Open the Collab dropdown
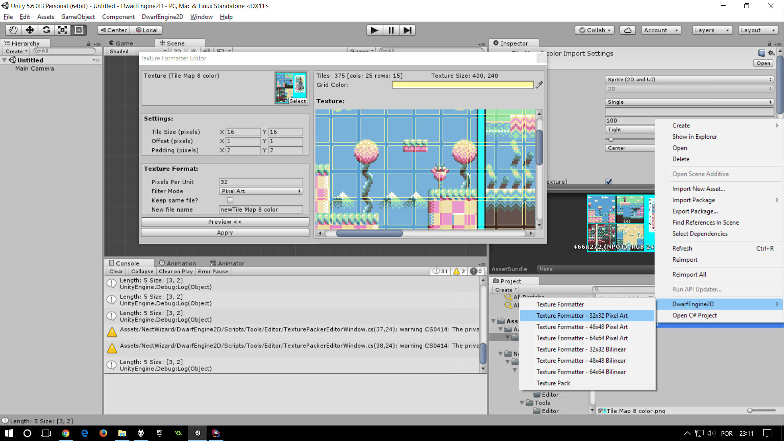The width and height of the screenshot is (784, 441). click(x=594, y=30)
